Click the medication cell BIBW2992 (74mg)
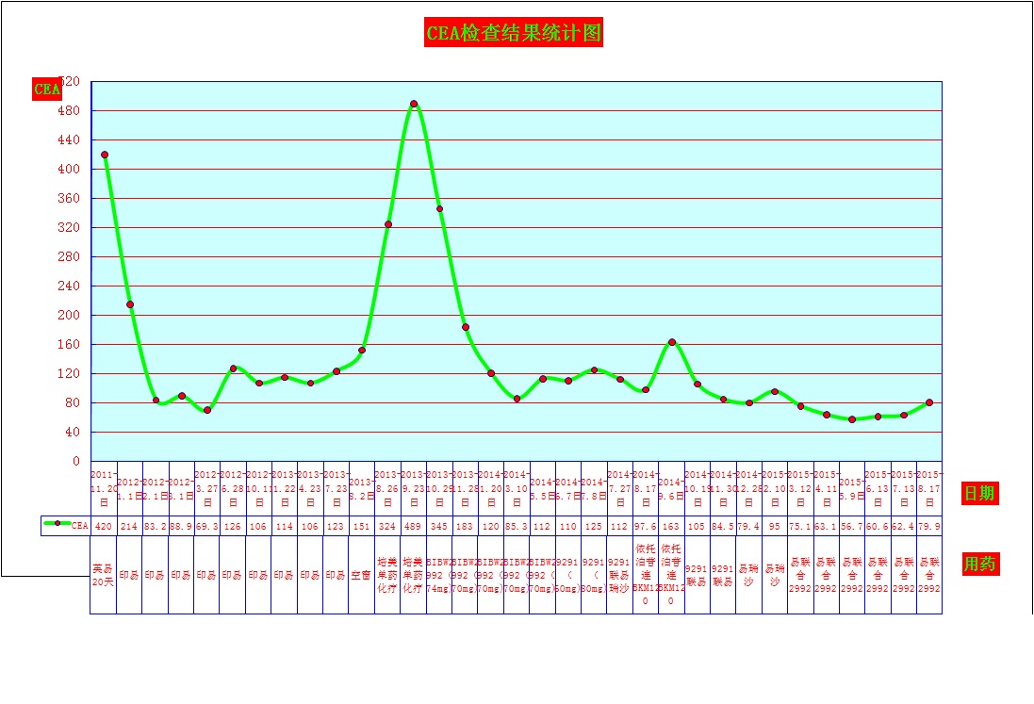 (439, 575)
